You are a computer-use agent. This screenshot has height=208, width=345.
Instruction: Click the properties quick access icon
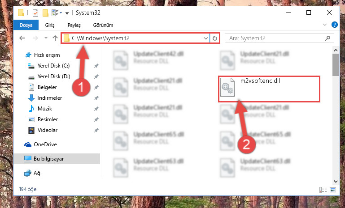(35, 13)
